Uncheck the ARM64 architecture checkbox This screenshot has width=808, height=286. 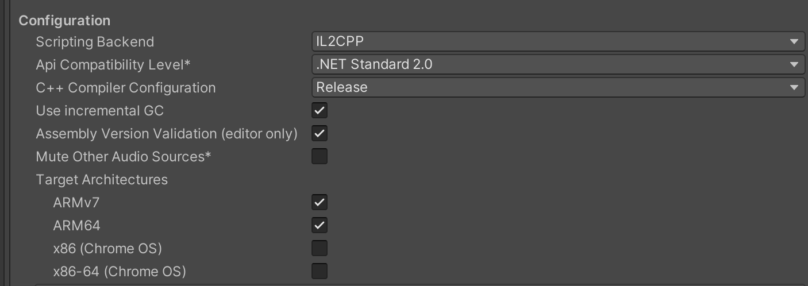tap(320, 225)
